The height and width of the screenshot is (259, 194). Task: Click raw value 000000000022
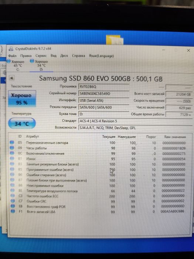[x=173, y=191]
